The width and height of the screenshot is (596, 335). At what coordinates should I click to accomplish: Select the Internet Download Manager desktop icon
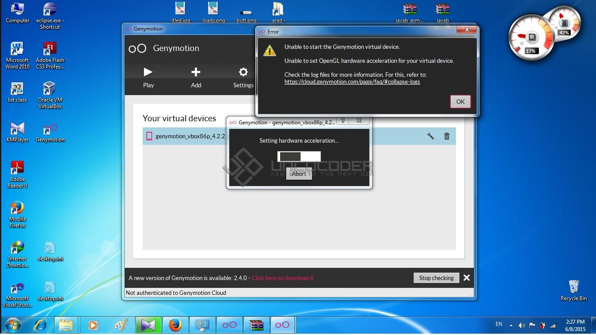point(17,254)
